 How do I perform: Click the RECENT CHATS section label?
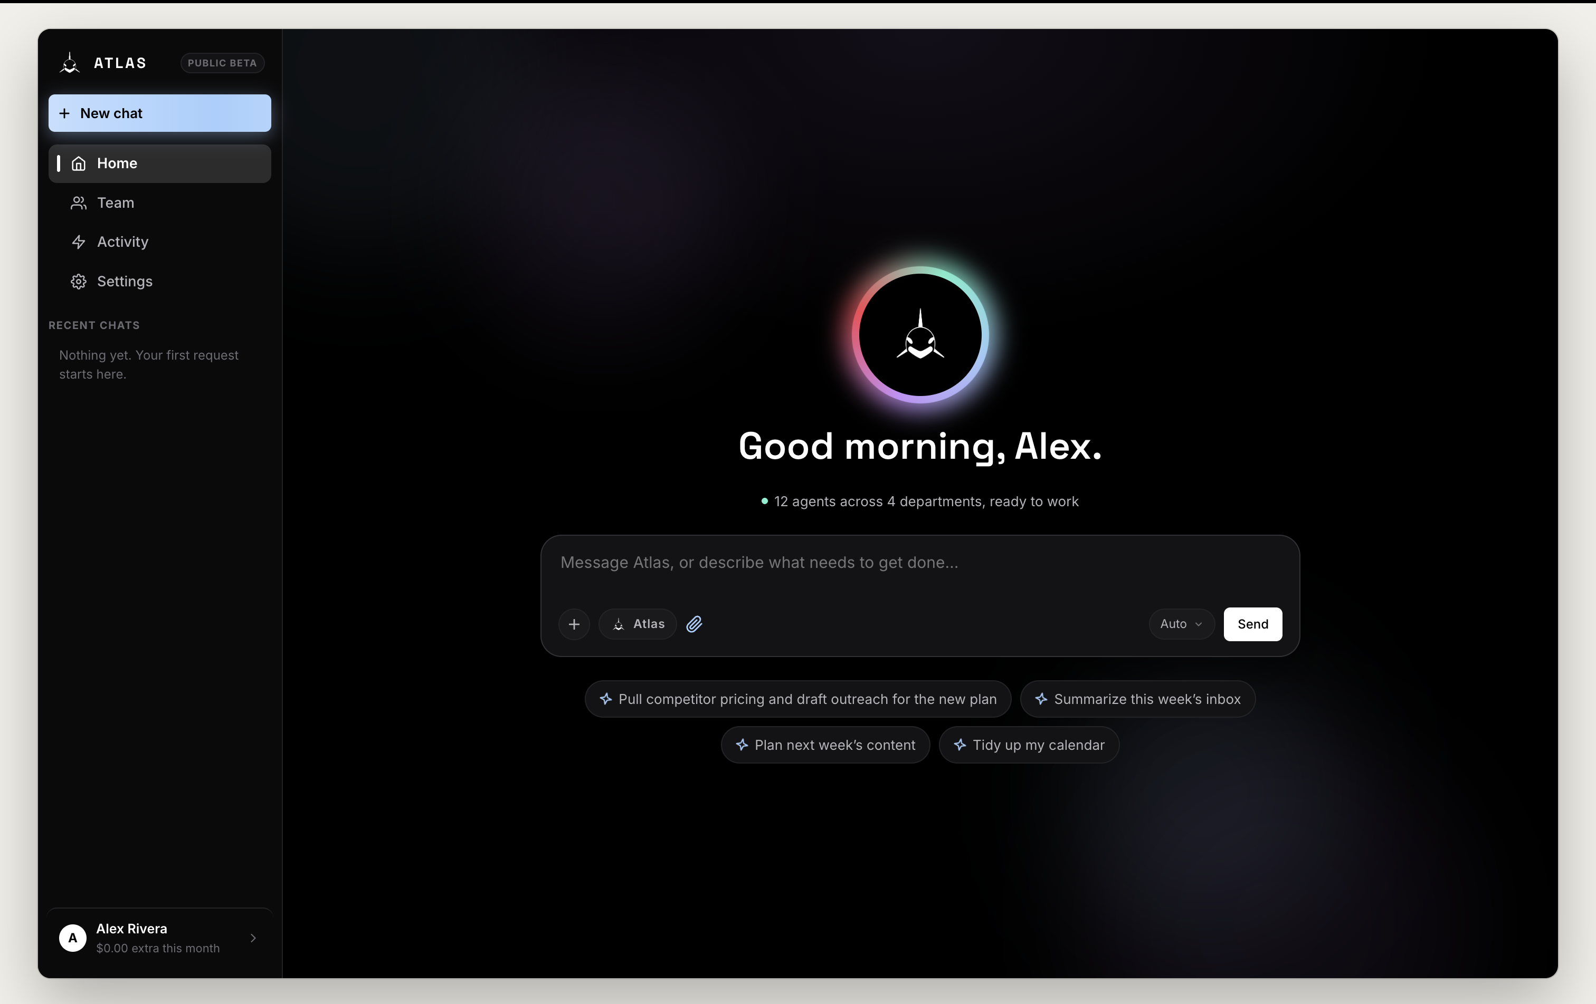(94, 325)
